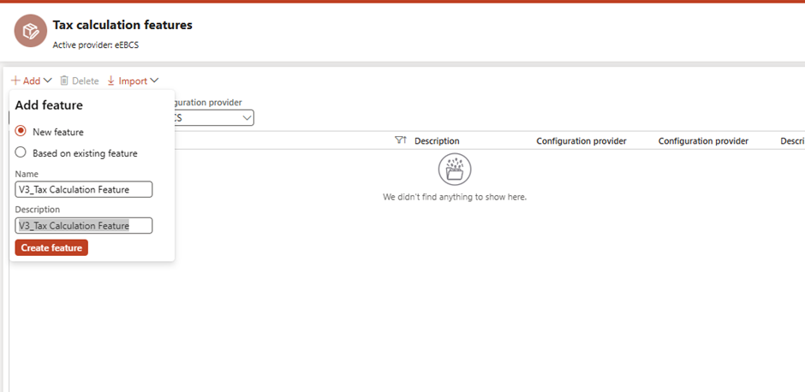Click into the Description input field
Image resolution: width=805 pixels, height=392 pixels.
point(84,225)
